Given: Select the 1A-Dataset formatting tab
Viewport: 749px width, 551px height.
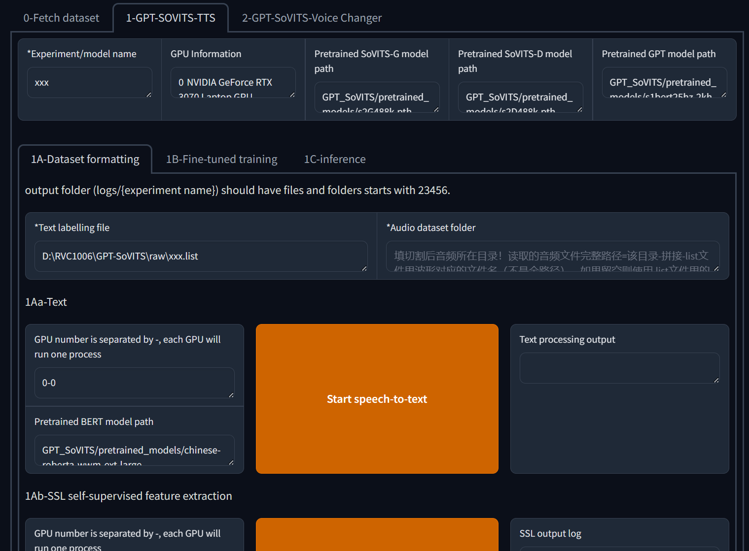Looking at the screenshot, I should pos(85,160).
